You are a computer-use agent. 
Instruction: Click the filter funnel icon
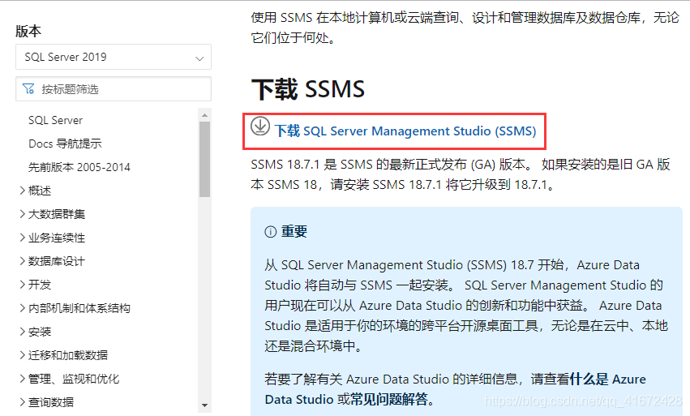pyautogui.click(x=28, y=89)
